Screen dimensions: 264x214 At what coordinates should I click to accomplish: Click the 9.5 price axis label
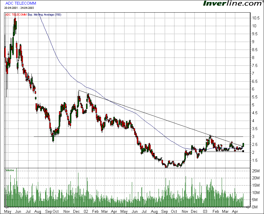255,34
